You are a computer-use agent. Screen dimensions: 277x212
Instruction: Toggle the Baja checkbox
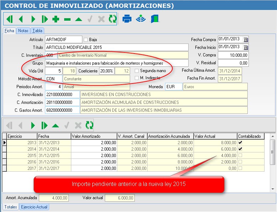[x=86, y=40]
